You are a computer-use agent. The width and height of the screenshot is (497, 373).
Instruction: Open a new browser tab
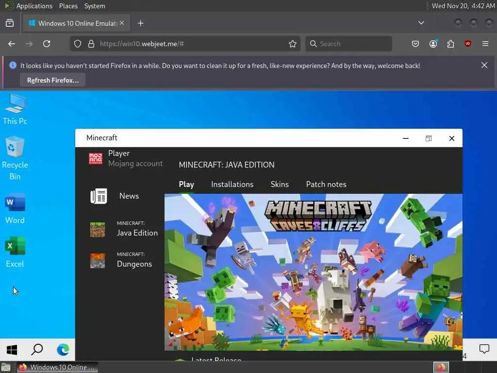tap(141, 23)
